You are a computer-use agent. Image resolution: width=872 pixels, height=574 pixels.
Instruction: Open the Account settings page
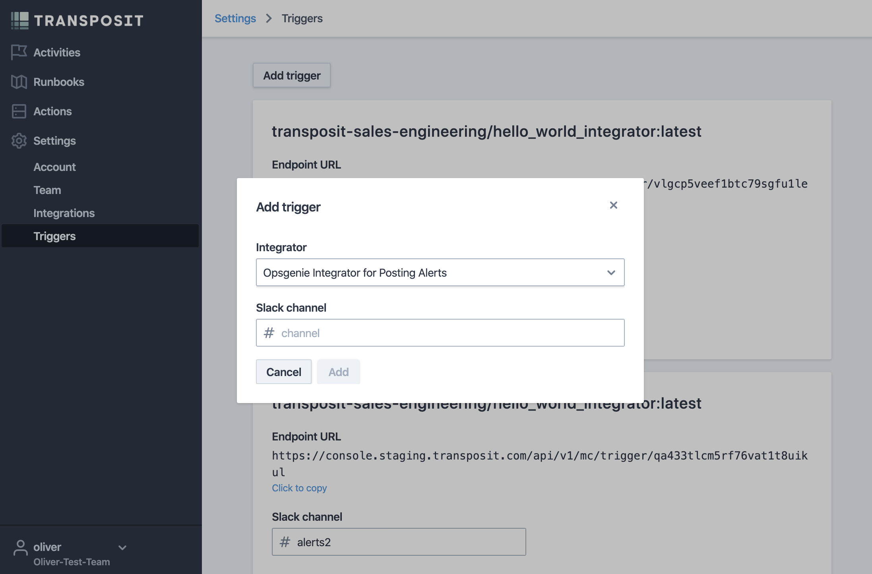pyautogui.click(x=54, y=167)
